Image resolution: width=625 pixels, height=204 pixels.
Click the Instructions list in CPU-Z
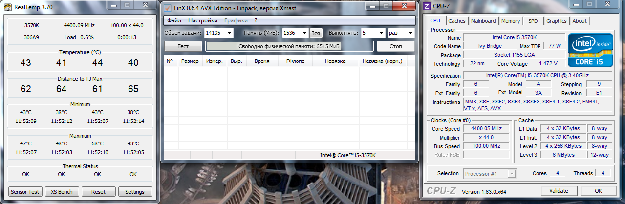(x=537, y=105)
